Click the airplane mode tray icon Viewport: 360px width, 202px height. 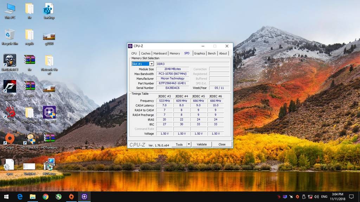tap(291, 196)
